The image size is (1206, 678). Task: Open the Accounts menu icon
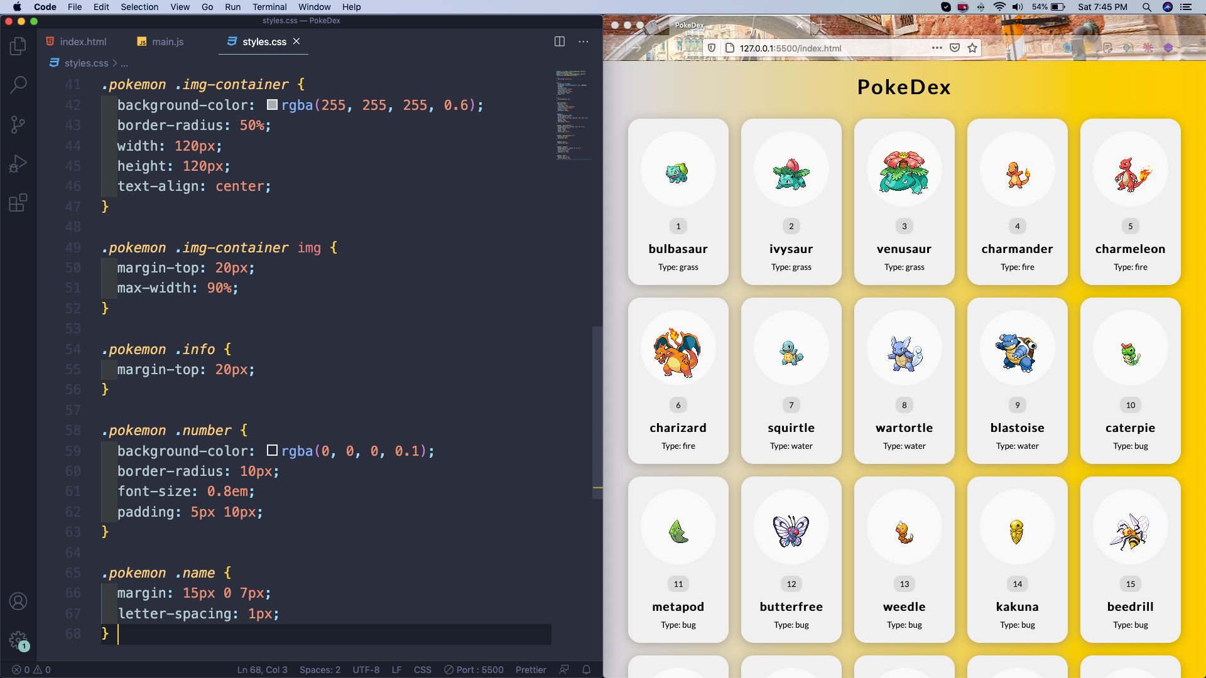18,601
